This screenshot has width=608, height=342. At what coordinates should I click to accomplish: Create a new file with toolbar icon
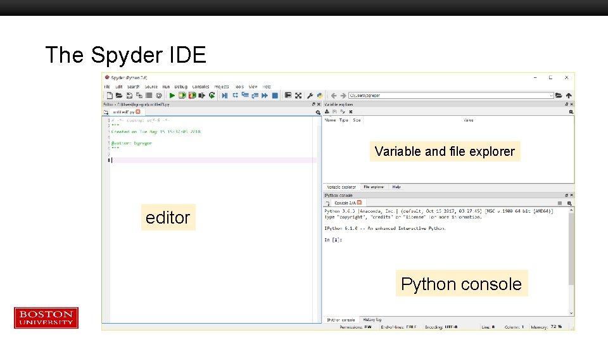[110, 96]
